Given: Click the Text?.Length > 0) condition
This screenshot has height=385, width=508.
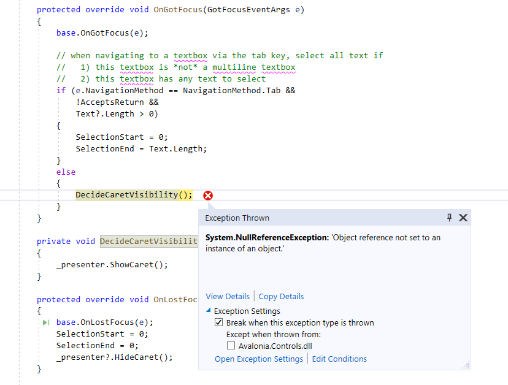Looking at the screenshot, I should pyautogui.click(x=117, y=113).
